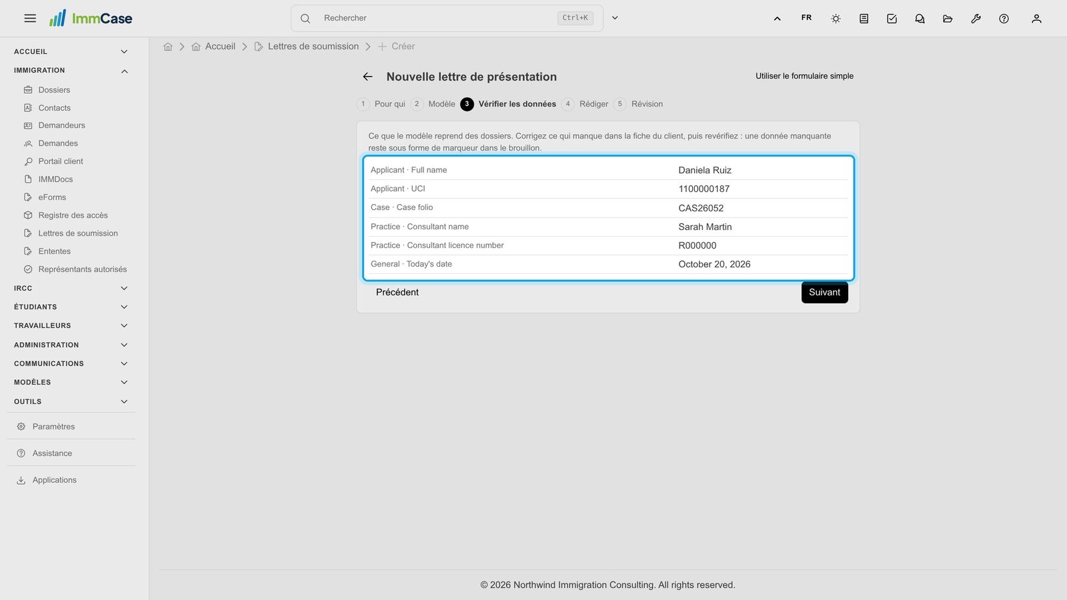Expand the MODÈLES sidebar section

pyautogui.click(x=71, y=382)
